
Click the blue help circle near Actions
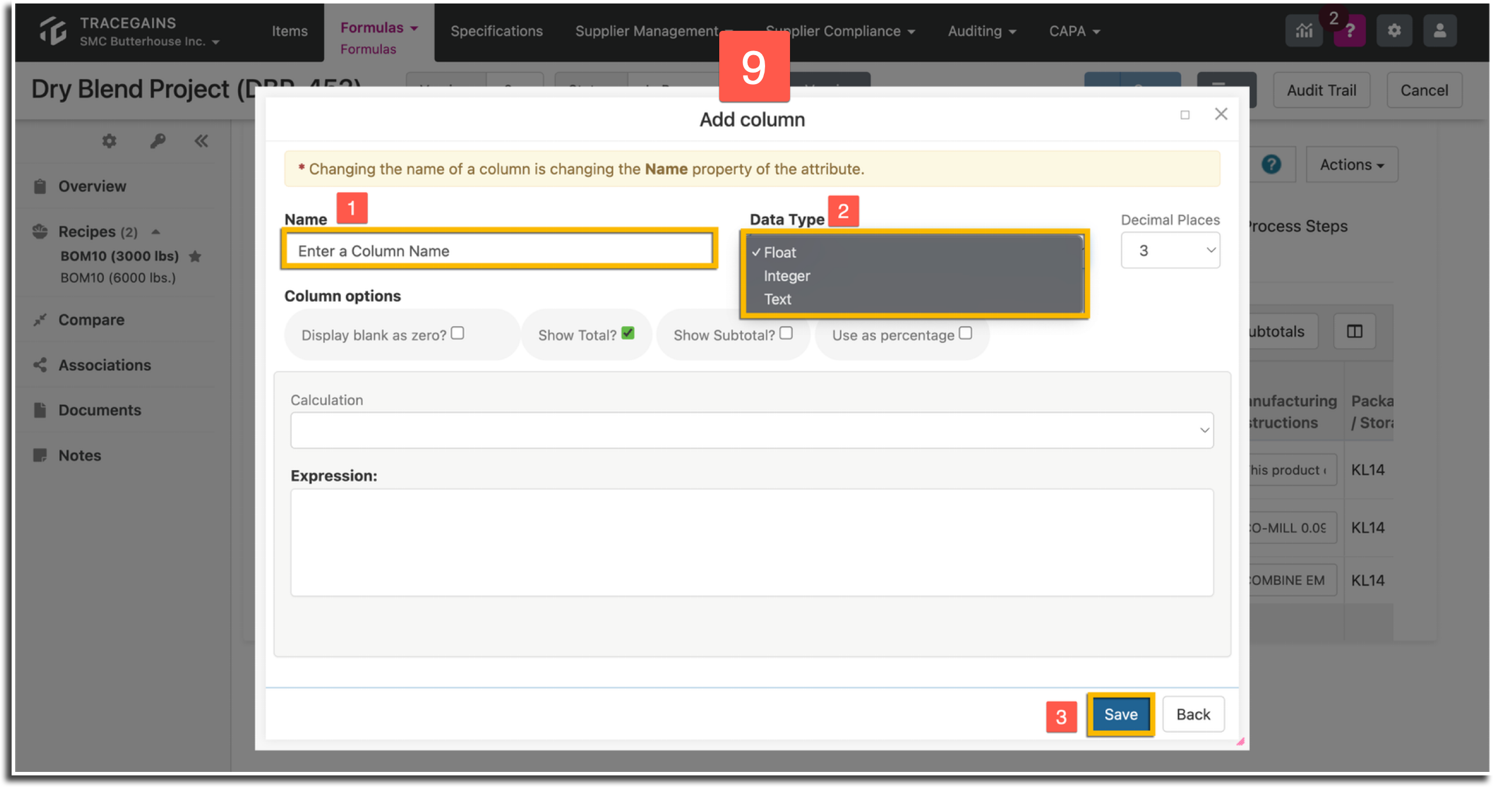(1271, 165)
